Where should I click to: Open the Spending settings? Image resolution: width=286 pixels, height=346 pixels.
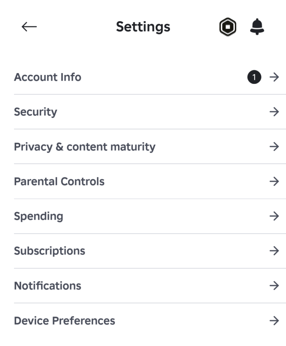coord(39,216)
